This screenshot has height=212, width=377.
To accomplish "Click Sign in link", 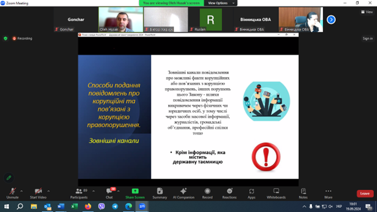I will coord(368,38).
